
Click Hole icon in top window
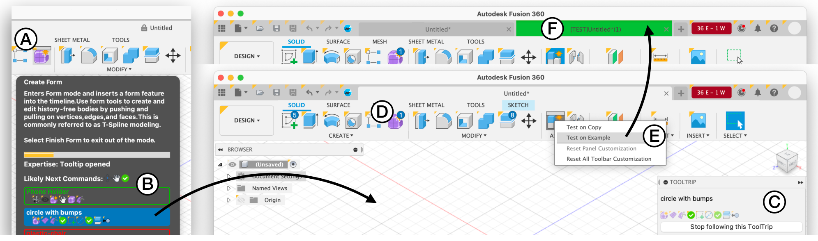pyautogui.click(x=352, y=57)
